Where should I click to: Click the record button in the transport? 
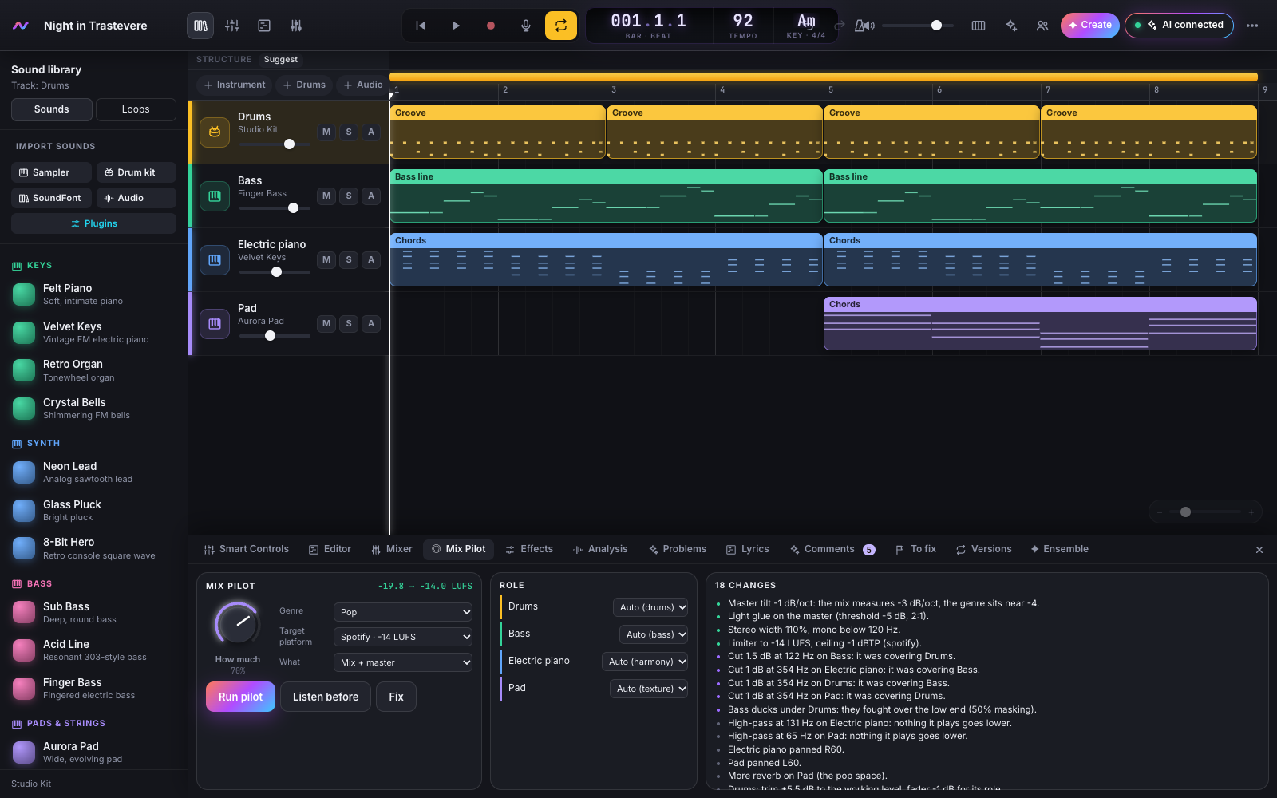[491, 26]
